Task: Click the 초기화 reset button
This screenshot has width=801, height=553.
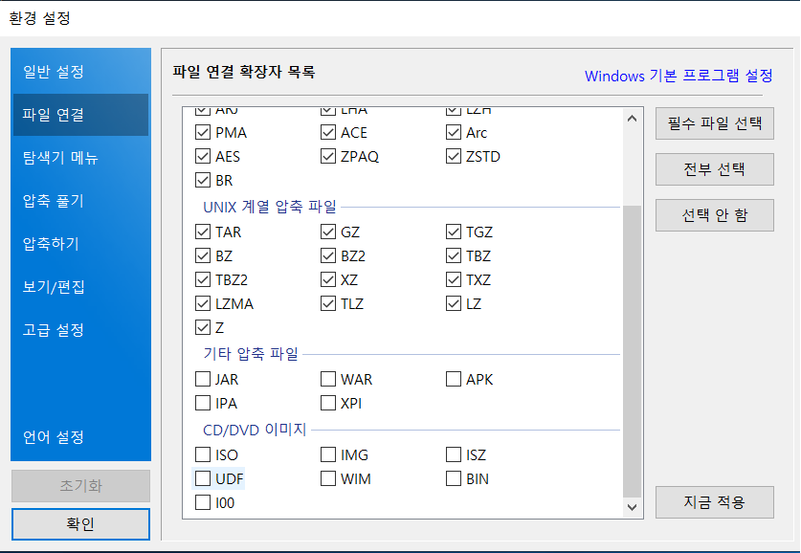Action: (80, 486)
